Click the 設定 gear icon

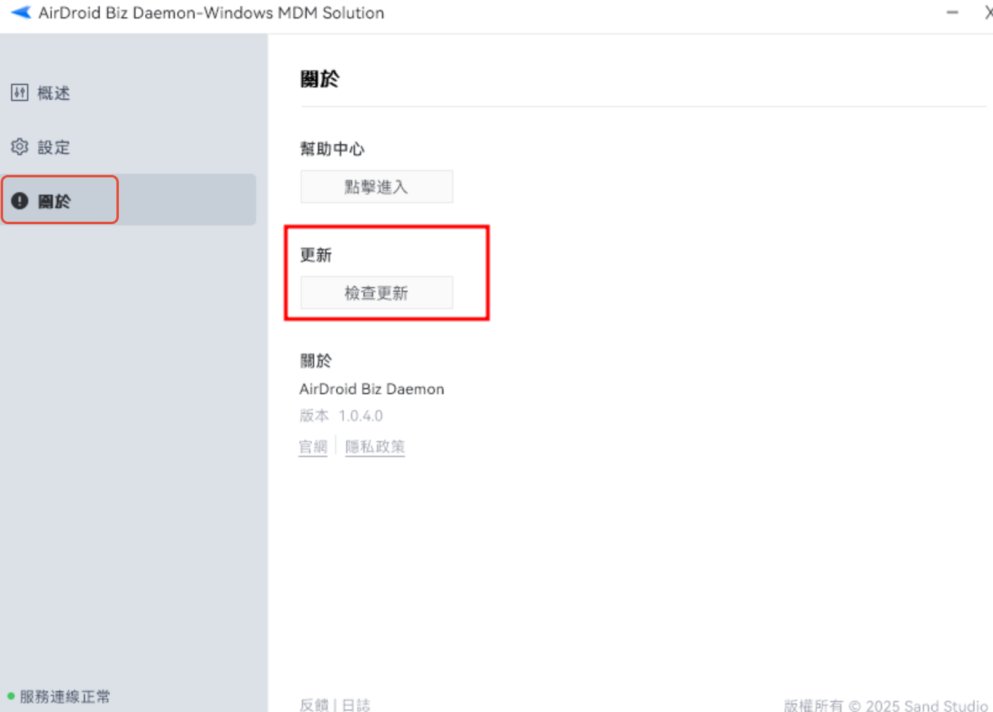tap(20, 147)
